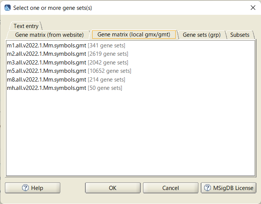Viewport: 261px width, 204px height.
Task: Switch to the Text entry tab
Action: pos(26,26)
